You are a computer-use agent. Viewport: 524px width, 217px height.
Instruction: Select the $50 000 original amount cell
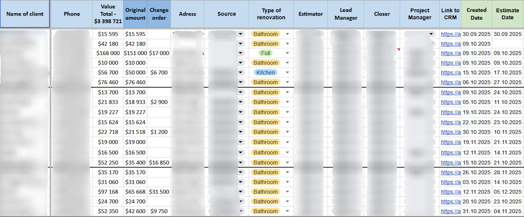pos(136,73)
